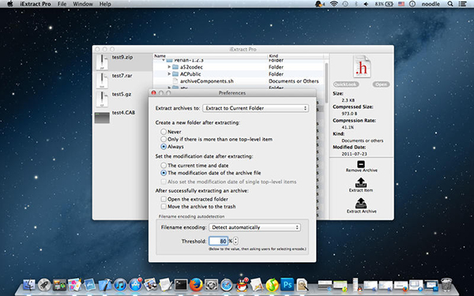
Task: Open the iExtract Pro application menu
Action: click(x=36, y=4)
